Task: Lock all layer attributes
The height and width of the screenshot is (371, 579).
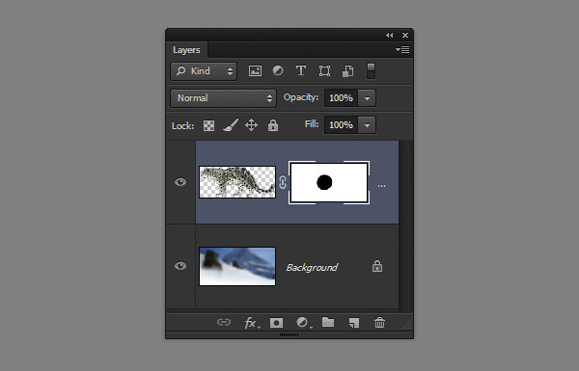Action: 273,125
